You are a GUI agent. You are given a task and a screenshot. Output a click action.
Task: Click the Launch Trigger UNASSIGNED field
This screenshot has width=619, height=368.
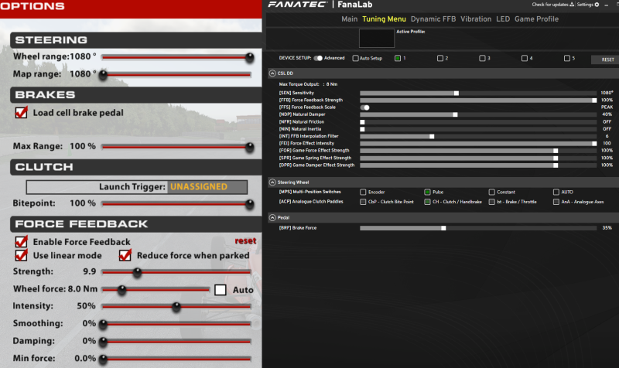[x=207, y=187]
